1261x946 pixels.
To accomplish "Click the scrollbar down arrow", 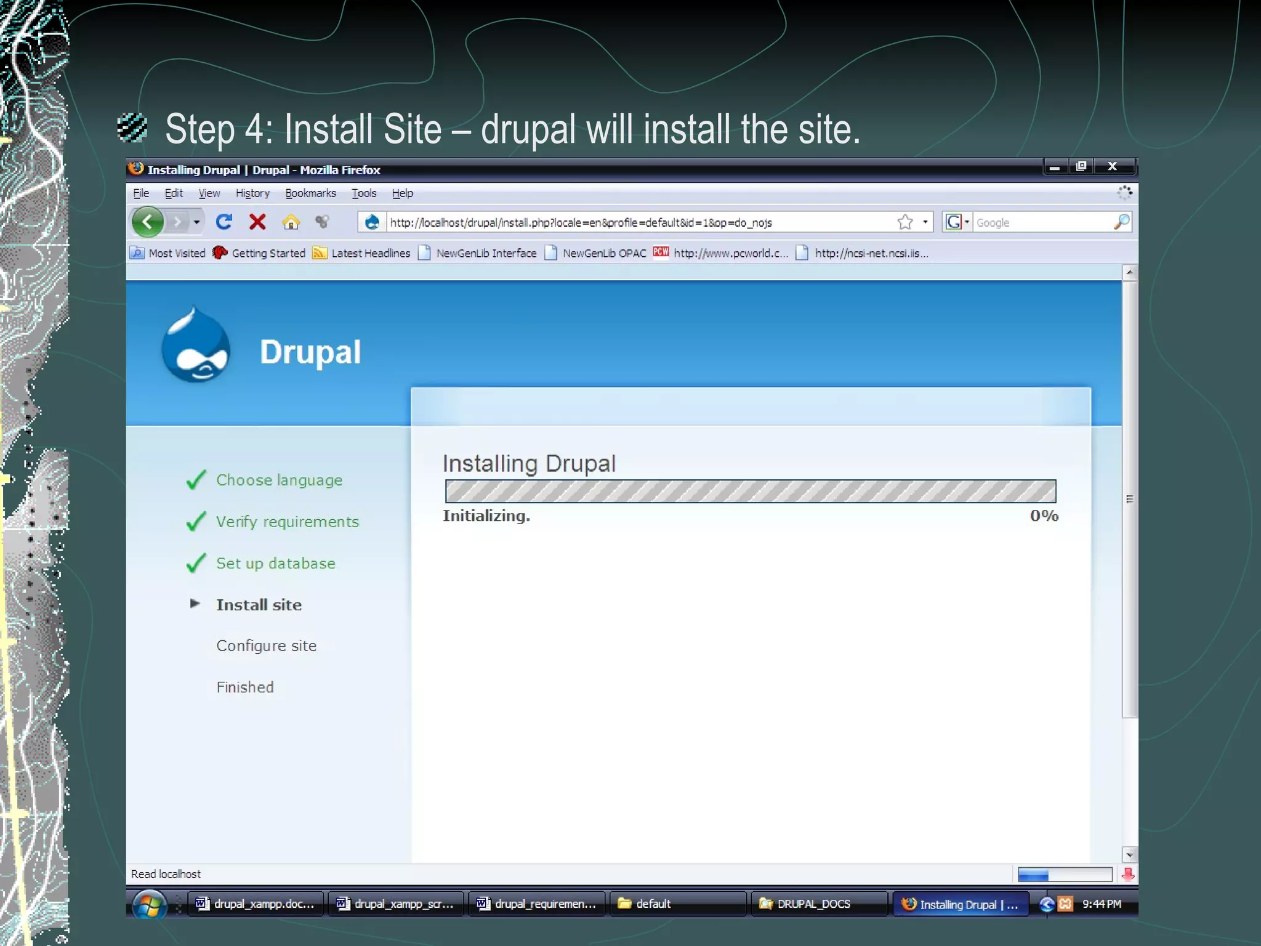I will point(1129,855).
